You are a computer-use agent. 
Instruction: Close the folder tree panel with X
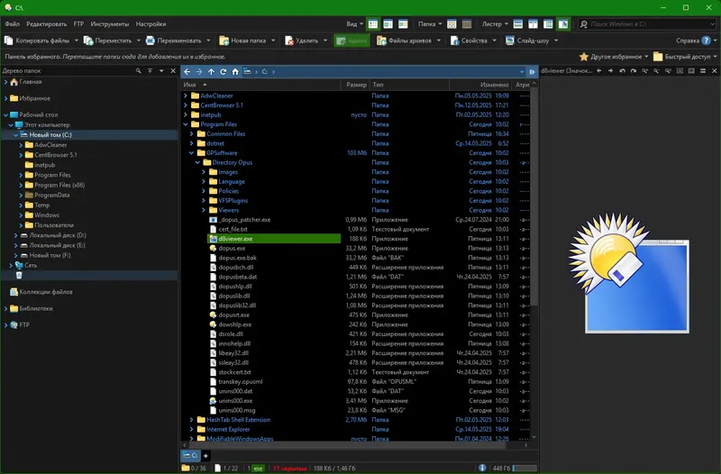click(x=172, y=70)
